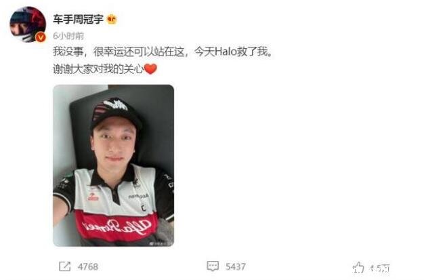Click the timestamp 6小时前

tap(68, 36)
